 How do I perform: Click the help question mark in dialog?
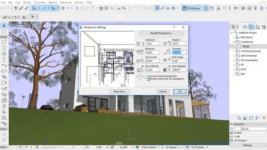point(174,27)
